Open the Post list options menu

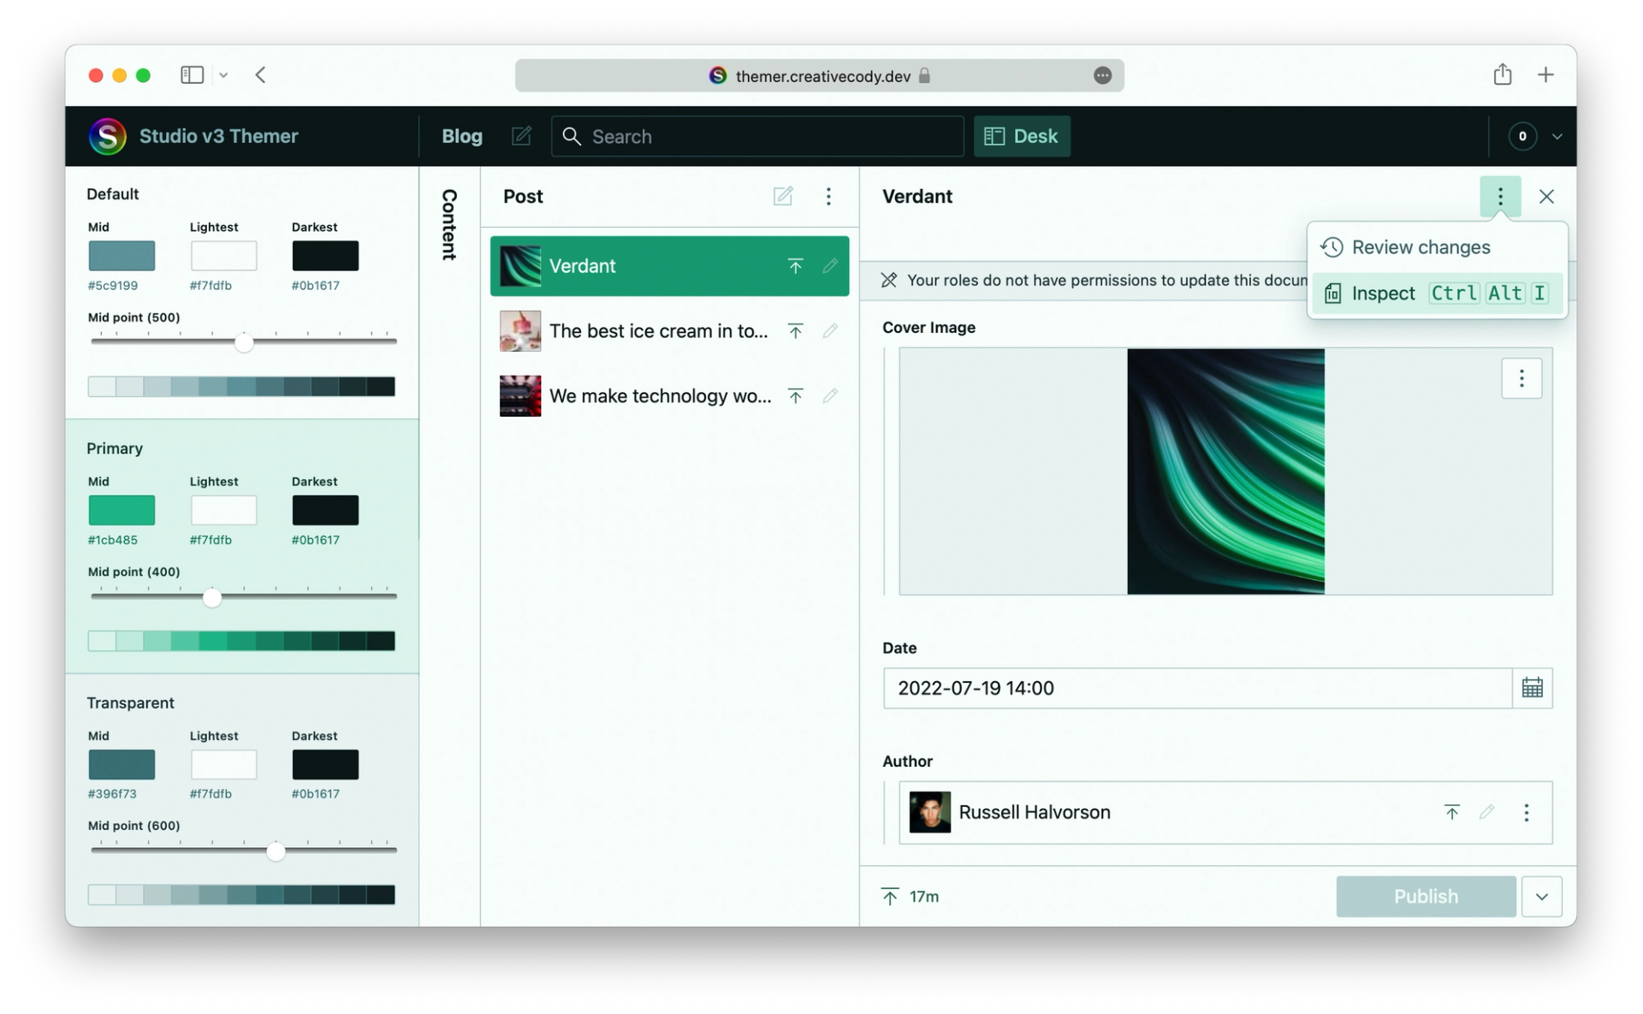tap(827, 196)
